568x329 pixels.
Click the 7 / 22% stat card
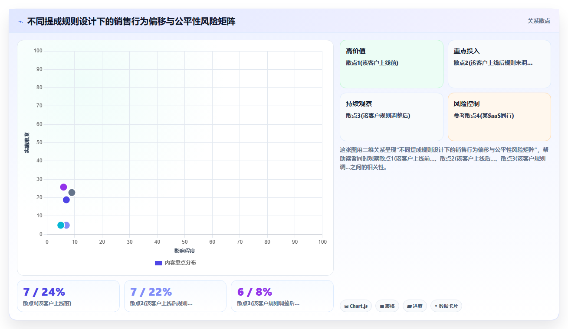tap(175, 296)
